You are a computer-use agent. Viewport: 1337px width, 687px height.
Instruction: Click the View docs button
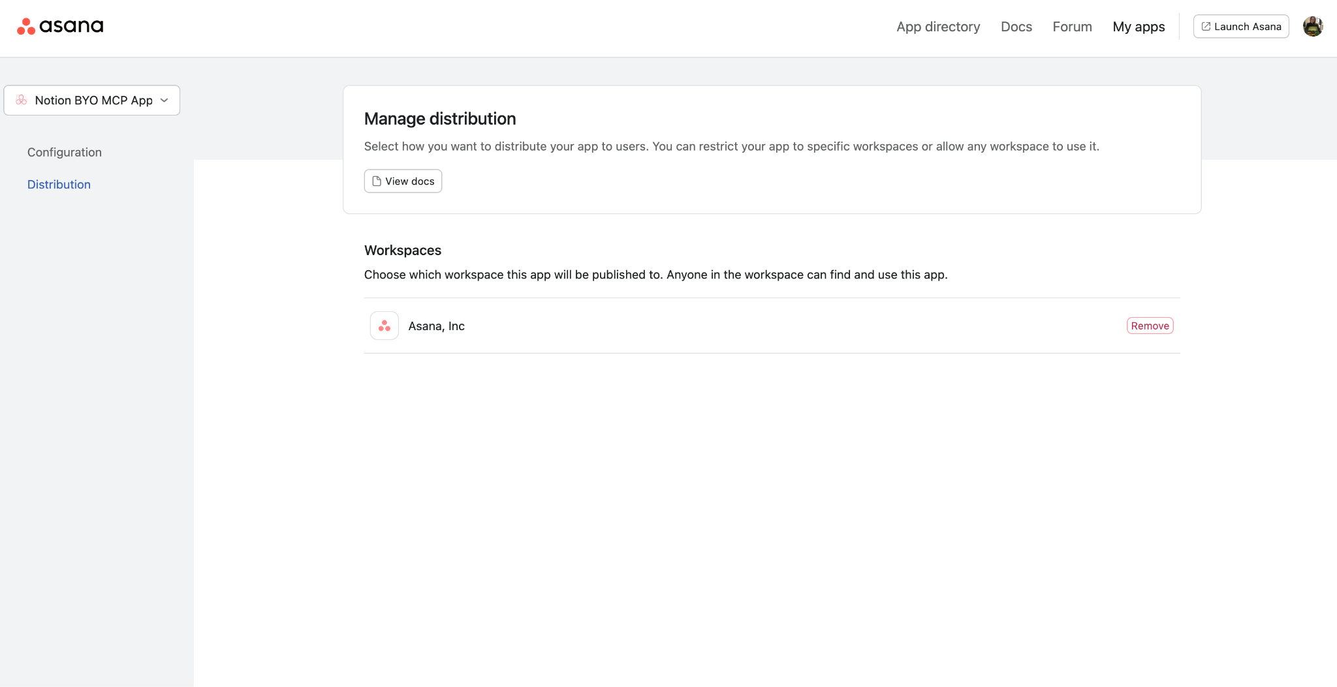click(x=403, y=181)
